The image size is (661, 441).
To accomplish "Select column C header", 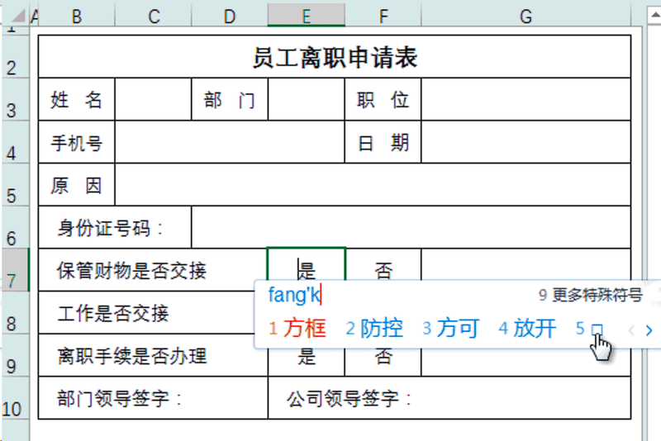I will [154, 17].
